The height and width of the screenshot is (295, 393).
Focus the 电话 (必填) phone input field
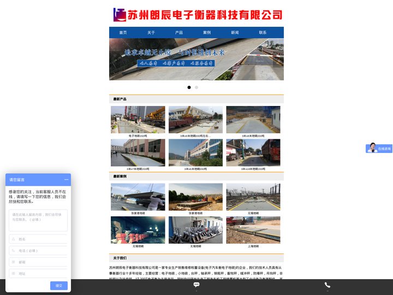click(38, 251)
